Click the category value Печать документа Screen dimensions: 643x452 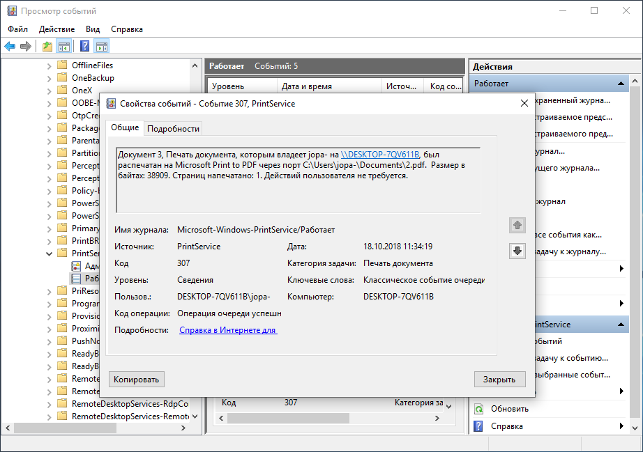tap(398, 263)
